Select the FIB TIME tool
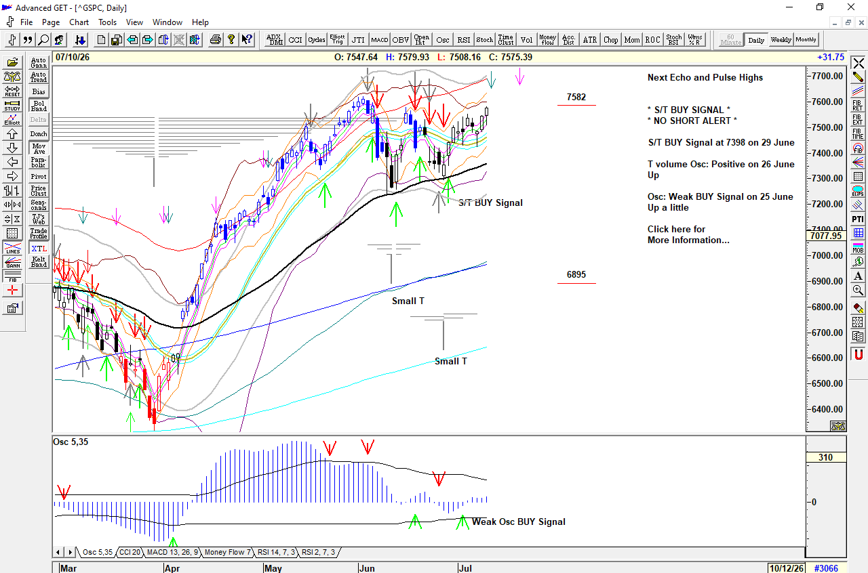Screen dimensions: 868x573 tap(858, 133)
